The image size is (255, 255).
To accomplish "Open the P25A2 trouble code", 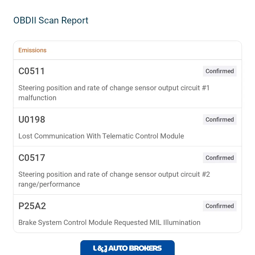I will coord(32,206).
